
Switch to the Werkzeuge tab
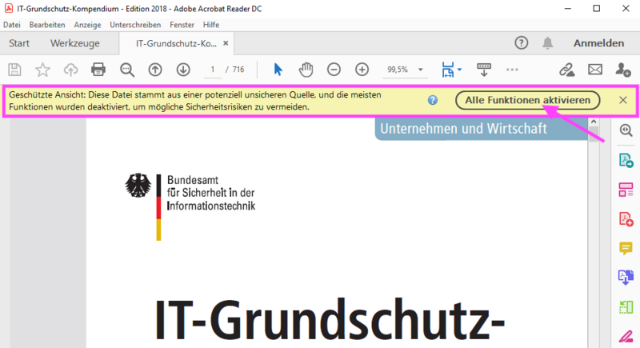click(x=74, y=43)
